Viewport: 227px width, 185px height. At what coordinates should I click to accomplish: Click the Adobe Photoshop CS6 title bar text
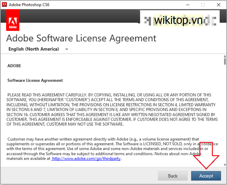click(x=29, y=5)
